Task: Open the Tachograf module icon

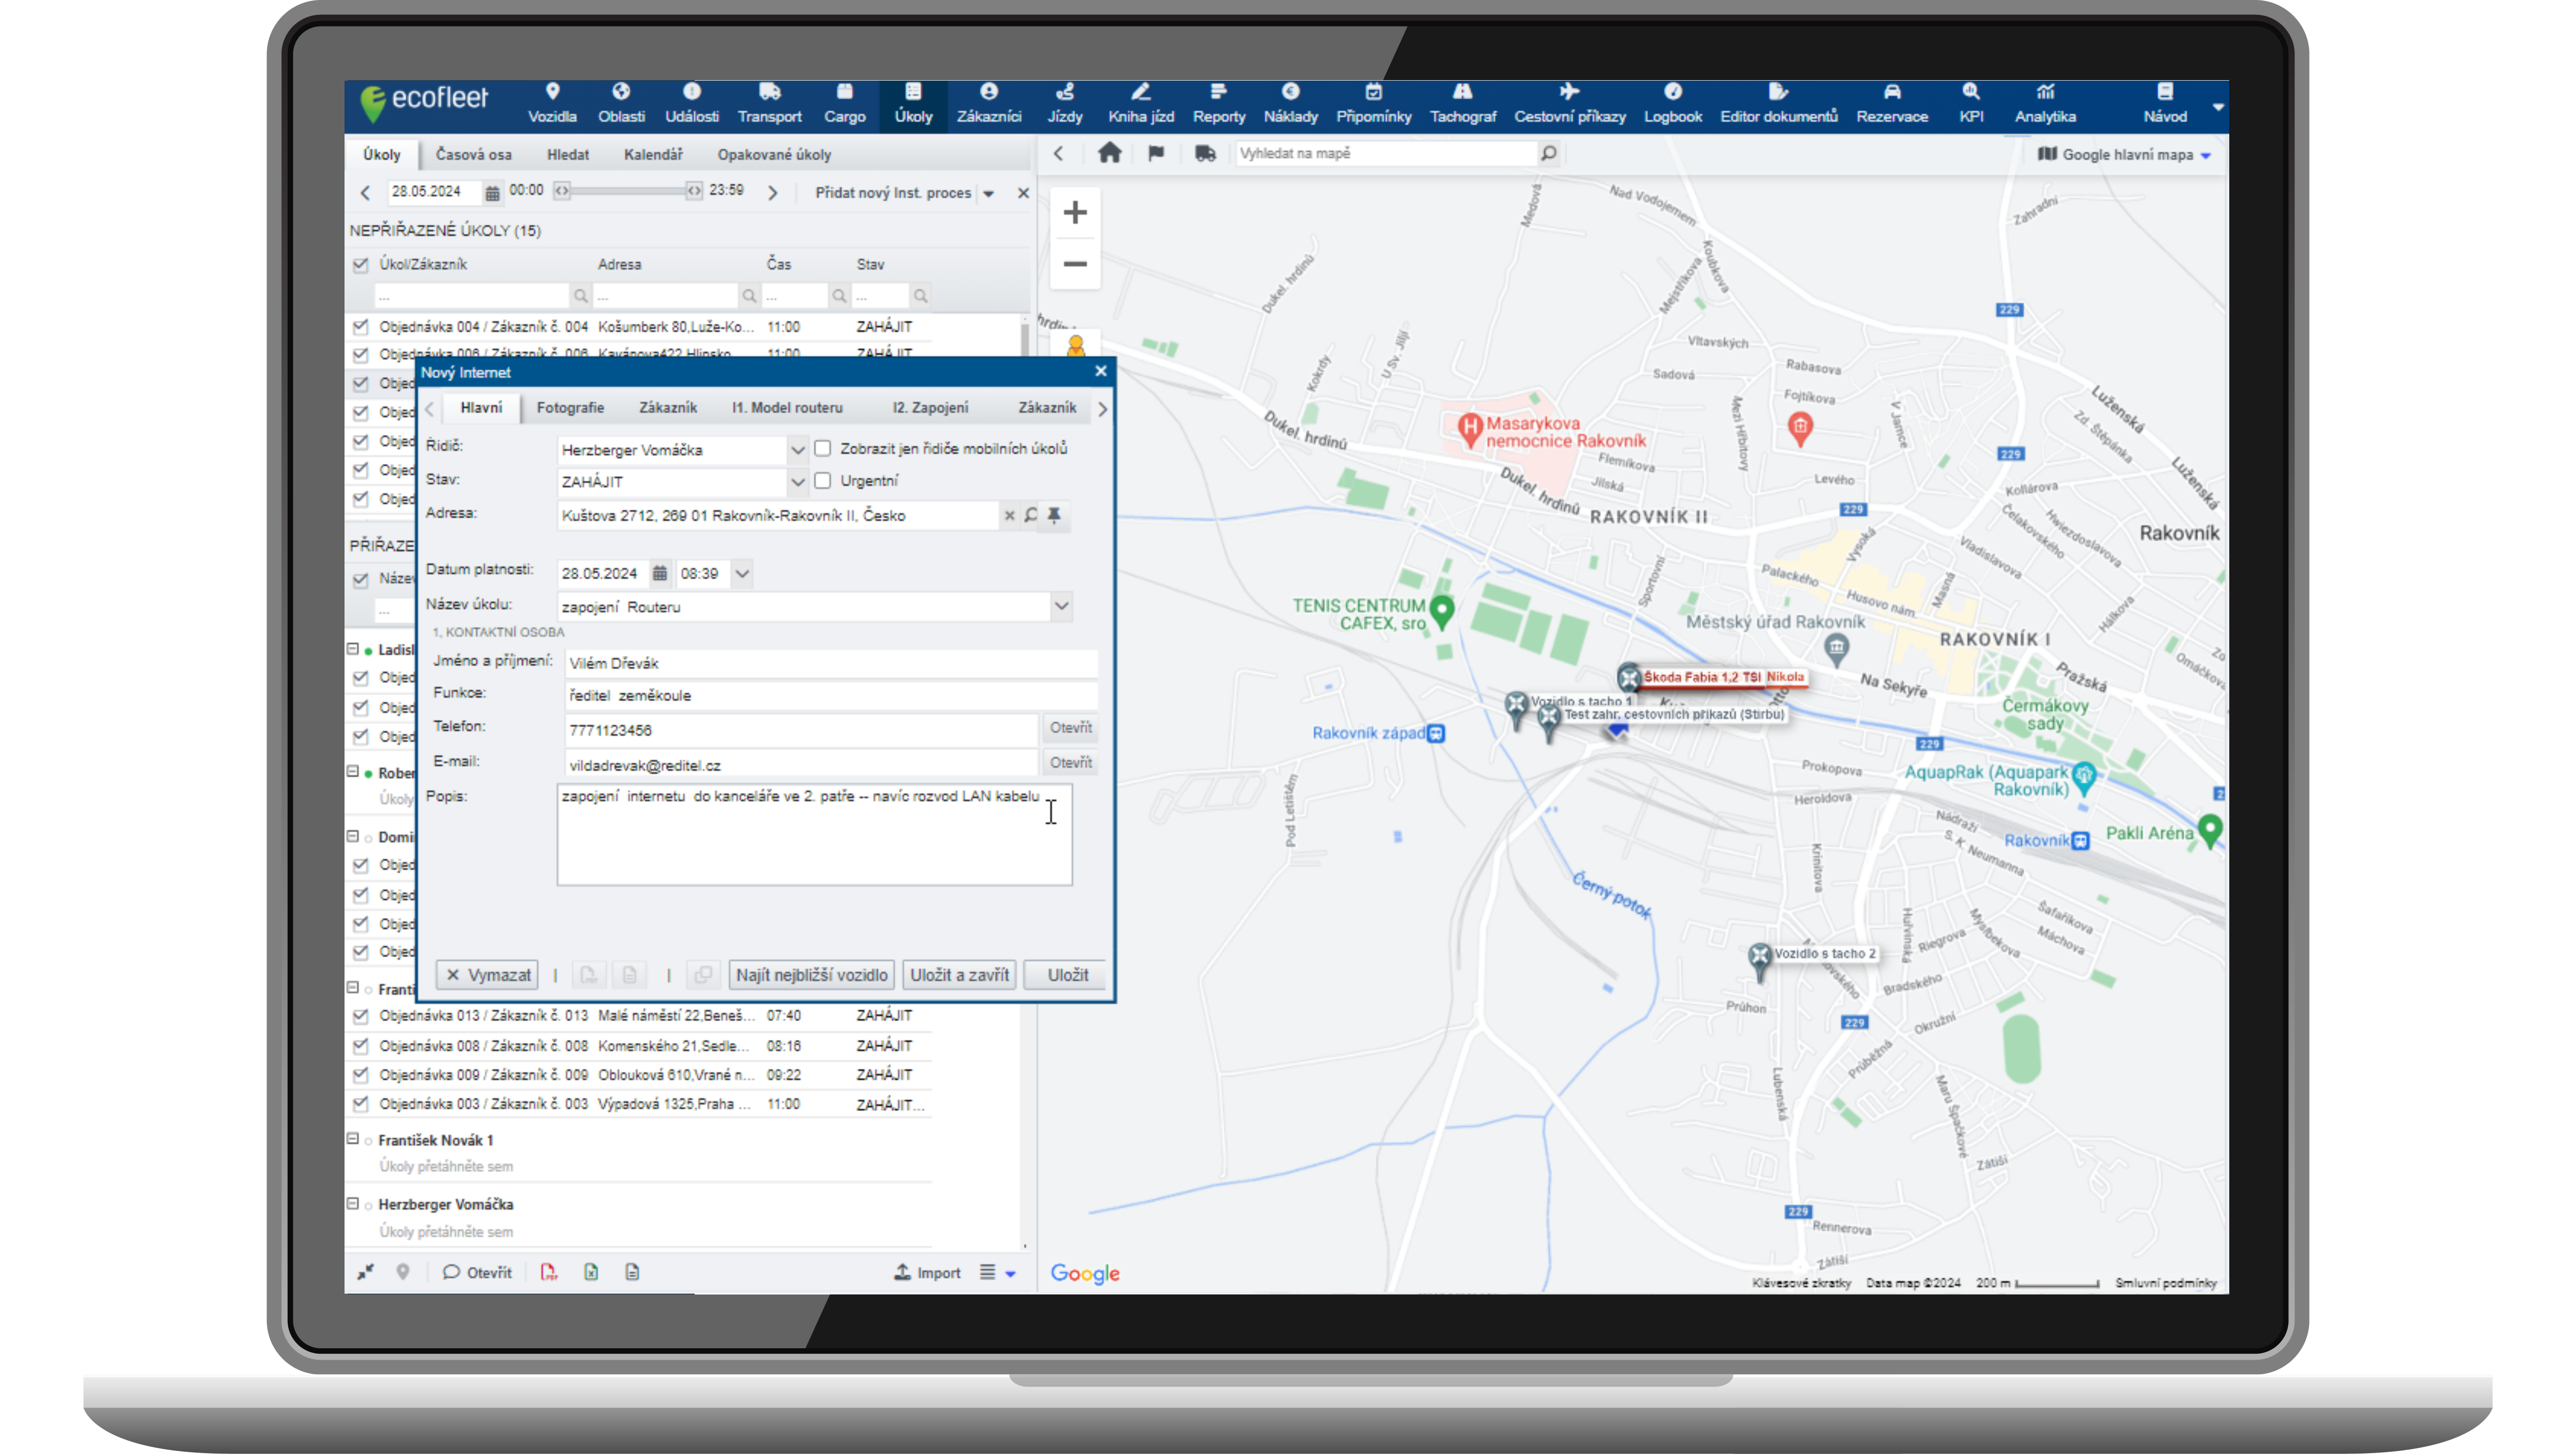Action: click(1462, 92)
